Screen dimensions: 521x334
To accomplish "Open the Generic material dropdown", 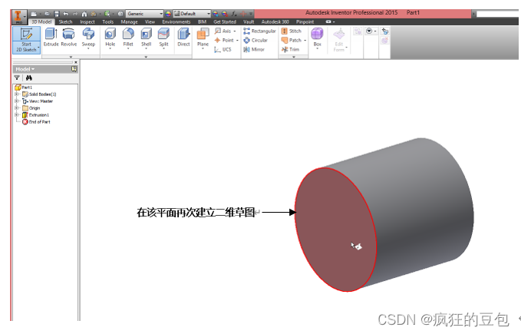I will (146, 14).
